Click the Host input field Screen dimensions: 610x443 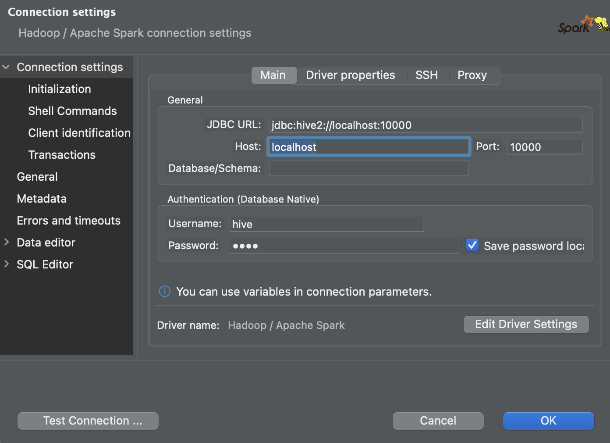pyautogui.click(x=369, y=146)
